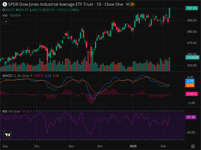
Task: Click the SPDR symbol logo icon
Action: coord(5,4)
